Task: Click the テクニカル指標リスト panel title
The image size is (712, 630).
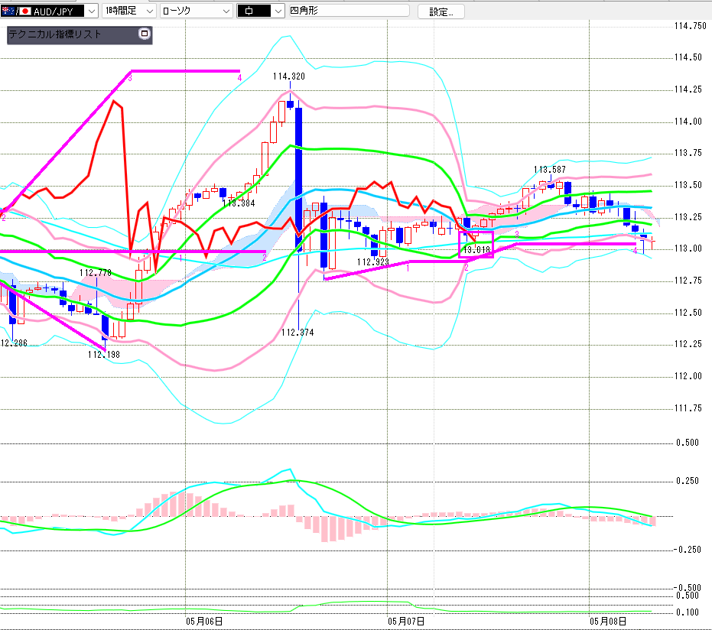Action: [55, 34]
